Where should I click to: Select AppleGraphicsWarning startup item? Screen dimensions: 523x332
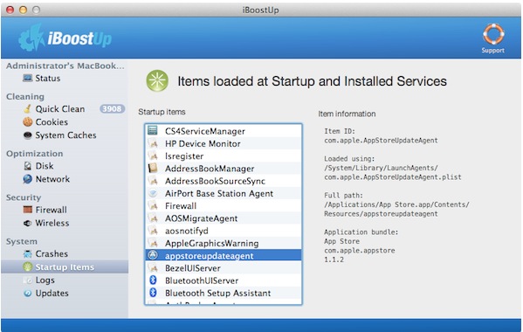(224, 243)
